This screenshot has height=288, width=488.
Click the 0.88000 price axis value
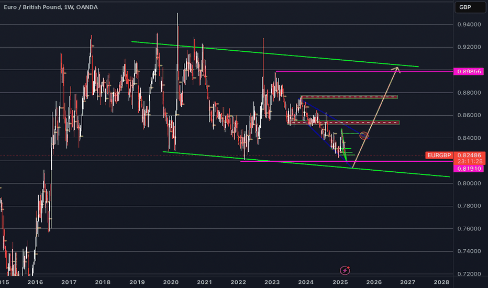(x=469, y=93)
